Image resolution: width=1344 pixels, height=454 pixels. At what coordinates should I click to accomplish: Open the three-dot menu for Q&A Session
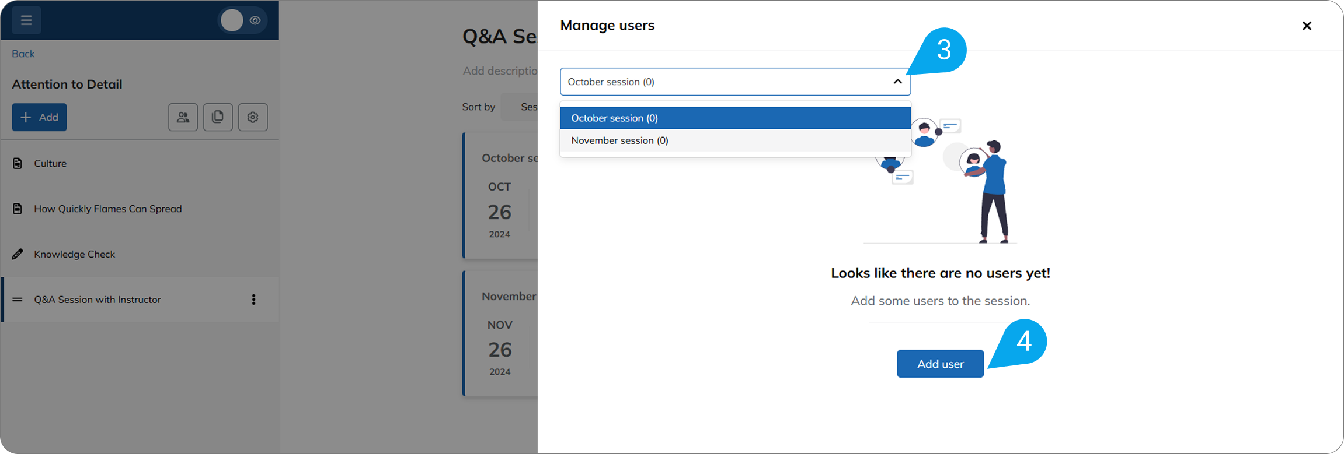tap(253, 300)
